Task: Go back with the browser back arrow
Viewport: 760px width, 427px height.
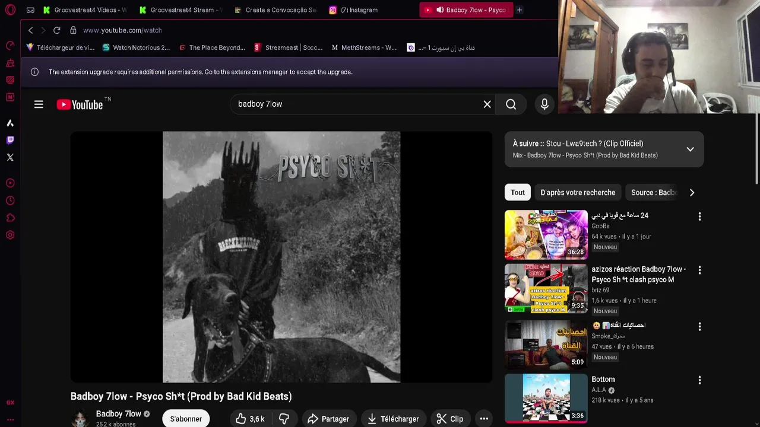Action: pos(30,30)
